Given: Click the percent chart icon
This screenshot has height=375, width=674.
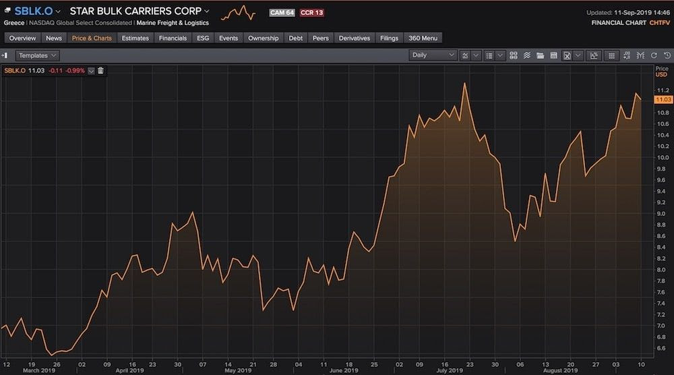Looking at the screenshot, I should (594, 55).
